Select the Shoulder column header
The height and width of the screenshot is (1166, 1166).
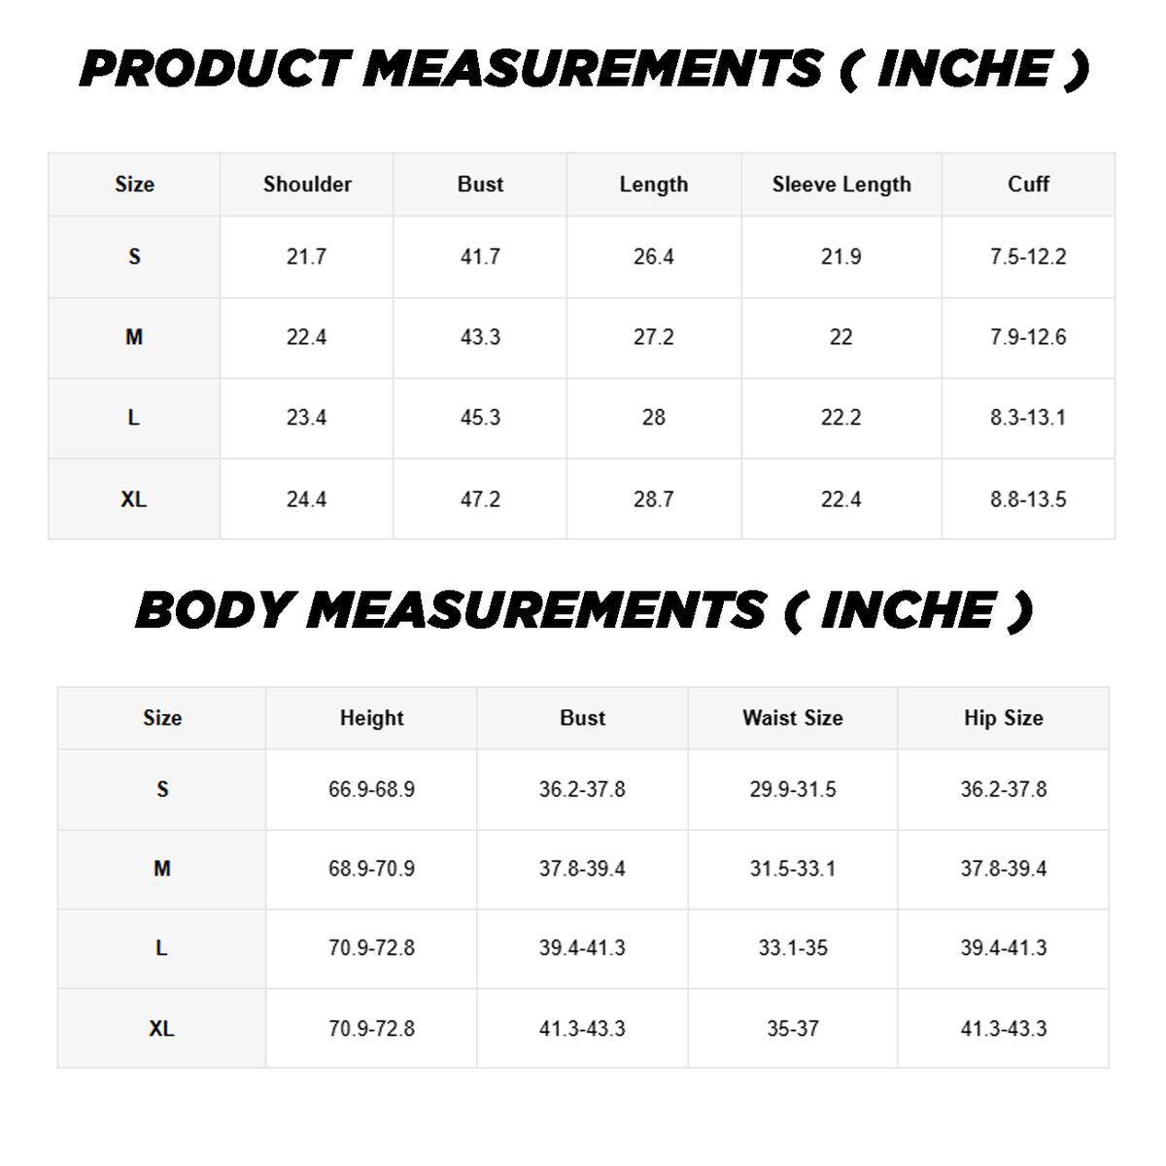(307, 185)
